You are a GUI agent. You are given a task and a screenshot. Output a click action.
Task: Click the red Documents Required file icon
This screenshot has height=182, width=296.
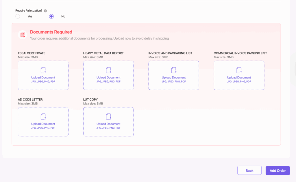[x=22, y=35]
